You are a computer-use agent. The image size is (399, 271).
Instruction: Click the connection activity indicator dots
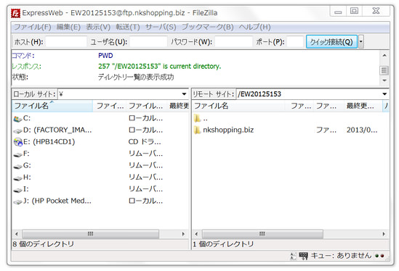tap(379, 256)
